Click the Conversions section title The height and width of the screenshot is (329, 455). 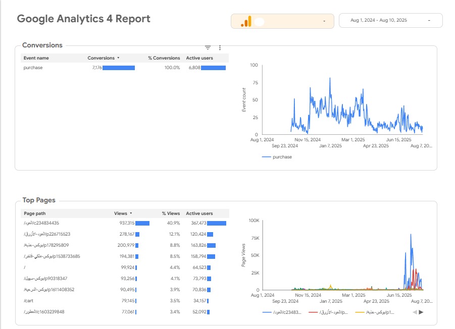[x=42, y=45]
